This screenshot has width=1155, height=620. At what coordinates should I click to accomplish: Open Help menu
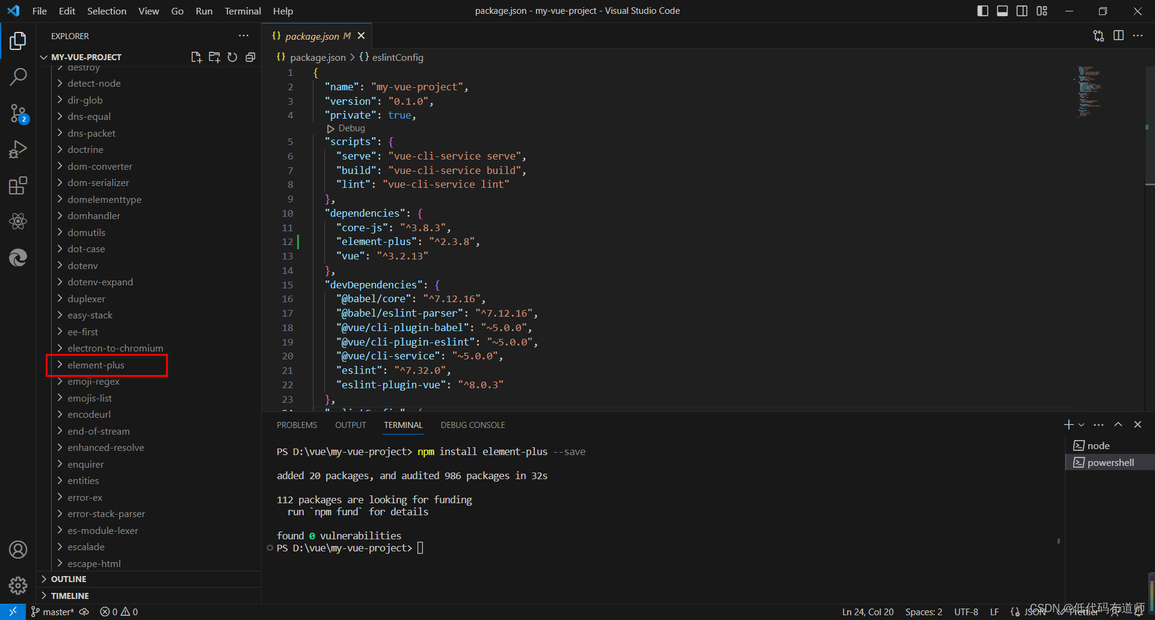point(283,11)
